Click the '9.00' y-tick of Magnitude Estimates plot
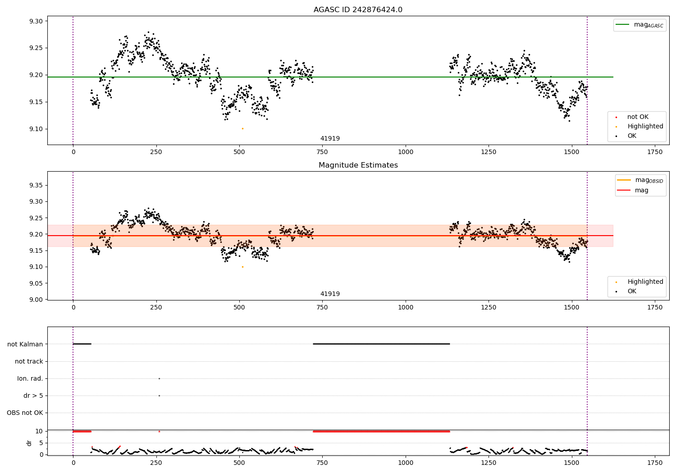 [x=36, y=300]
